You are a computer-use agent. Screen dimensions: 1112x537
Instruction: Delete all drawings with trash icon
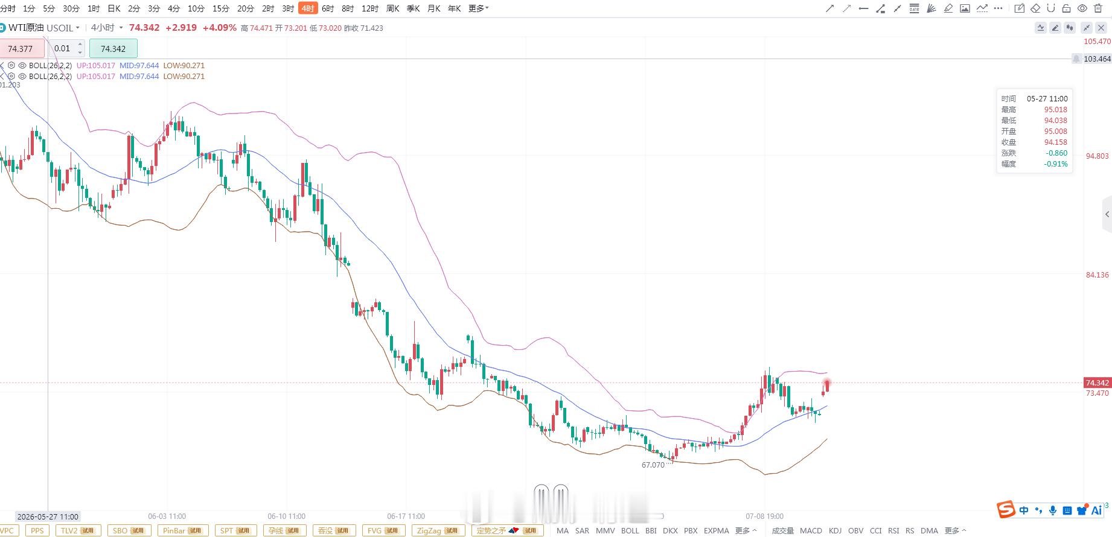coord(1098,8)
